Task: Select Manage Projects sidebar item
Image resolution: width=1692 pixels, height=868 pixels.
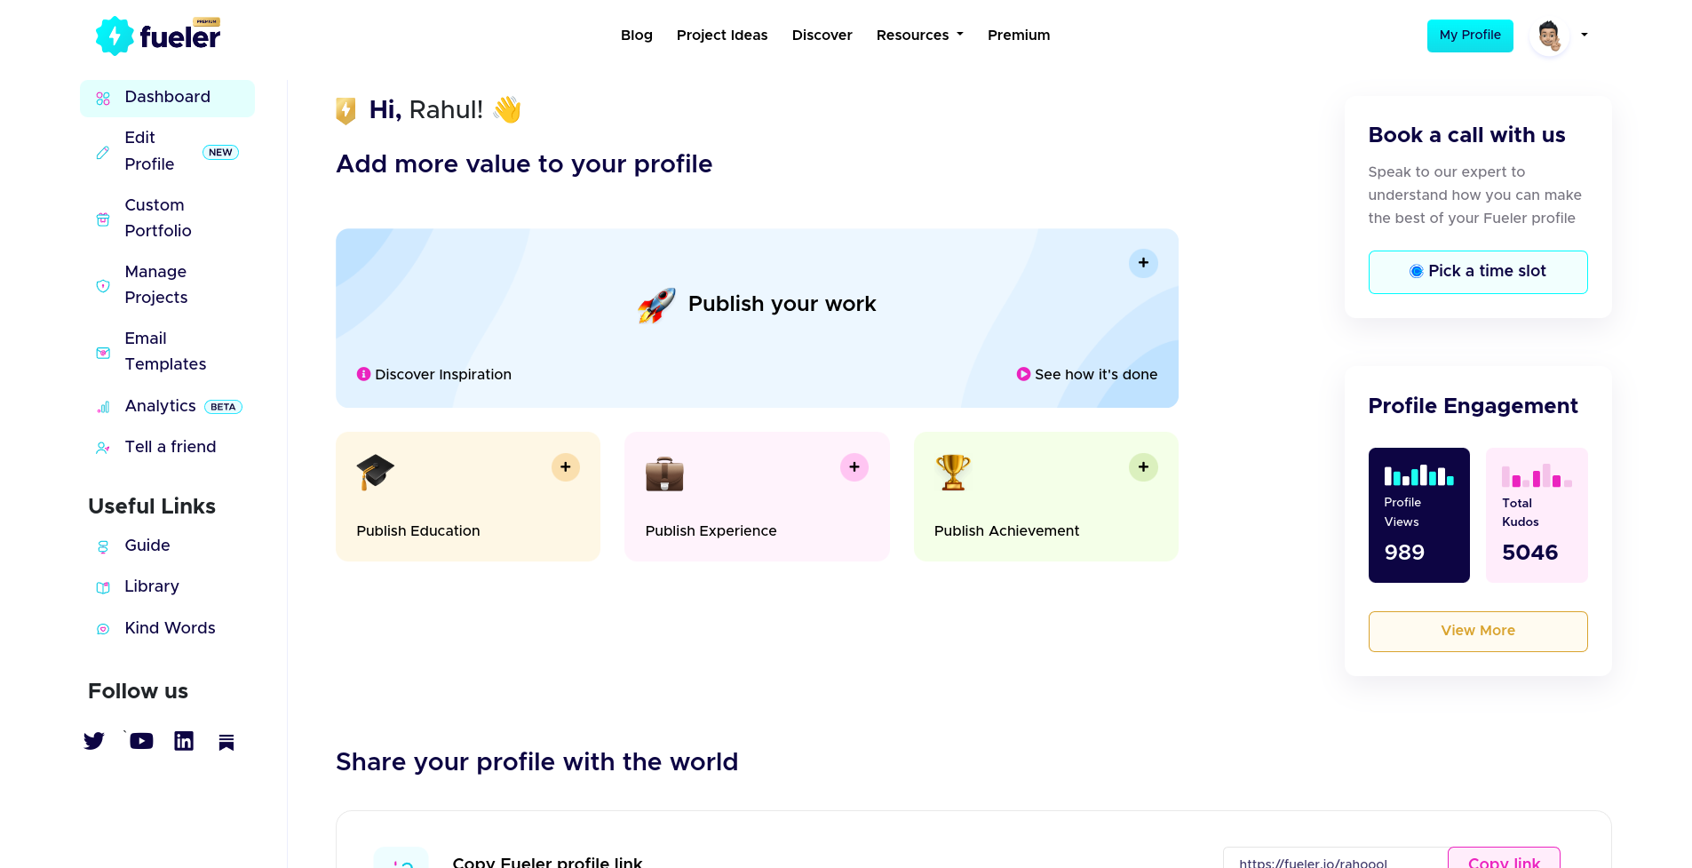Action: [156, 284]
